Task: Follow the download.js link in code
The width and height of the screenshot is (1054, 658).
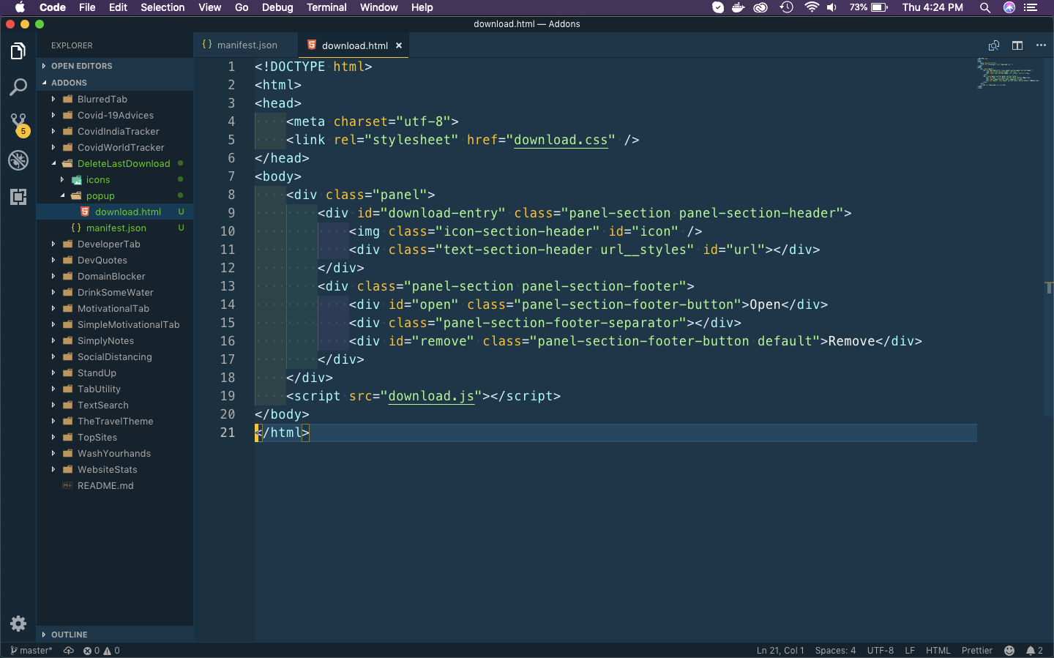Action: (x=431, y=396)
